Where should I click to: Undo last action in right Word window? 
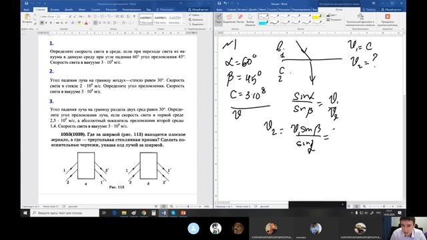click(226, 3)
